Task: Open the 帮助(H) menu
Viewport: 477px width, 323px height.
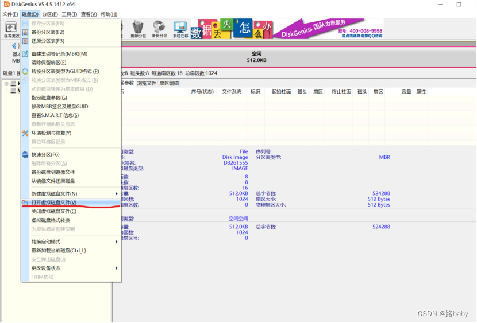Action: pyautogui.click(x=109, y=14)
